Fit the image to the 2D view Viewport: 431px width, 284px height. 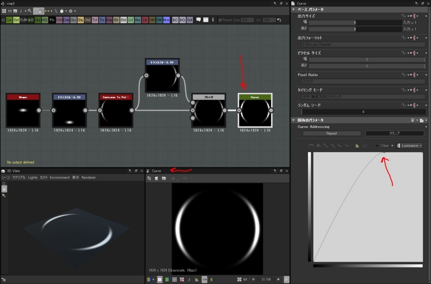239,279
